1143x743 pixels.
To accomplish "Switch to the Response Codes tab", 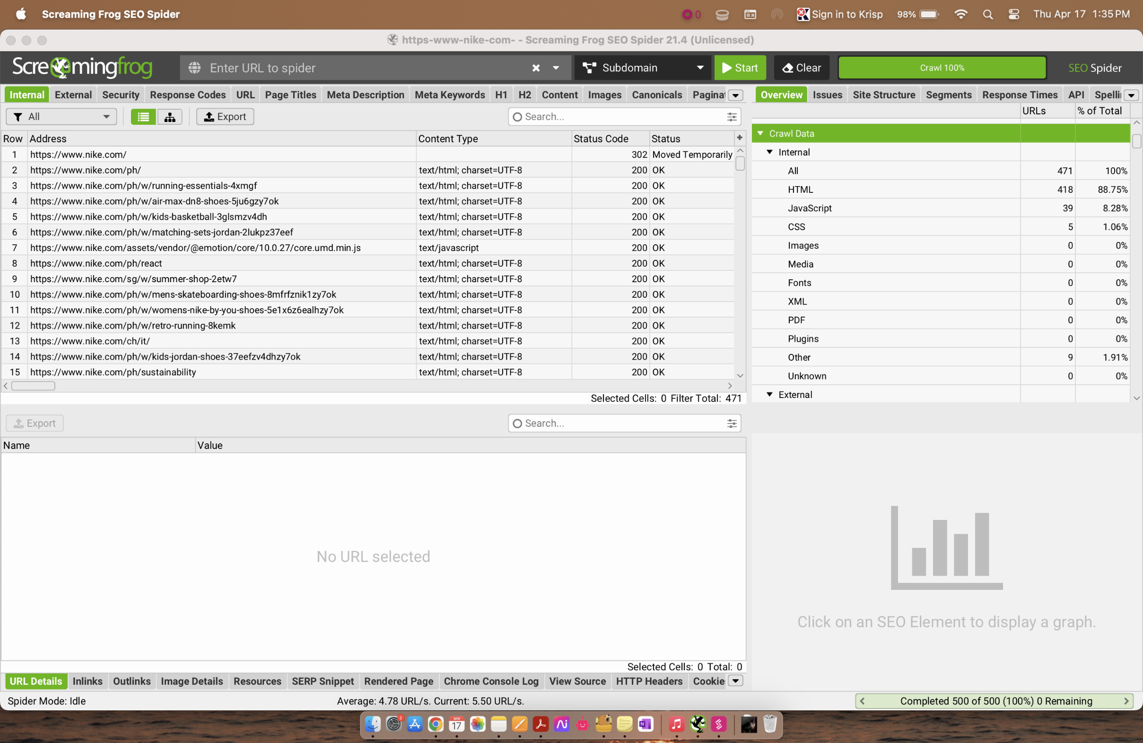I will 187,95.
